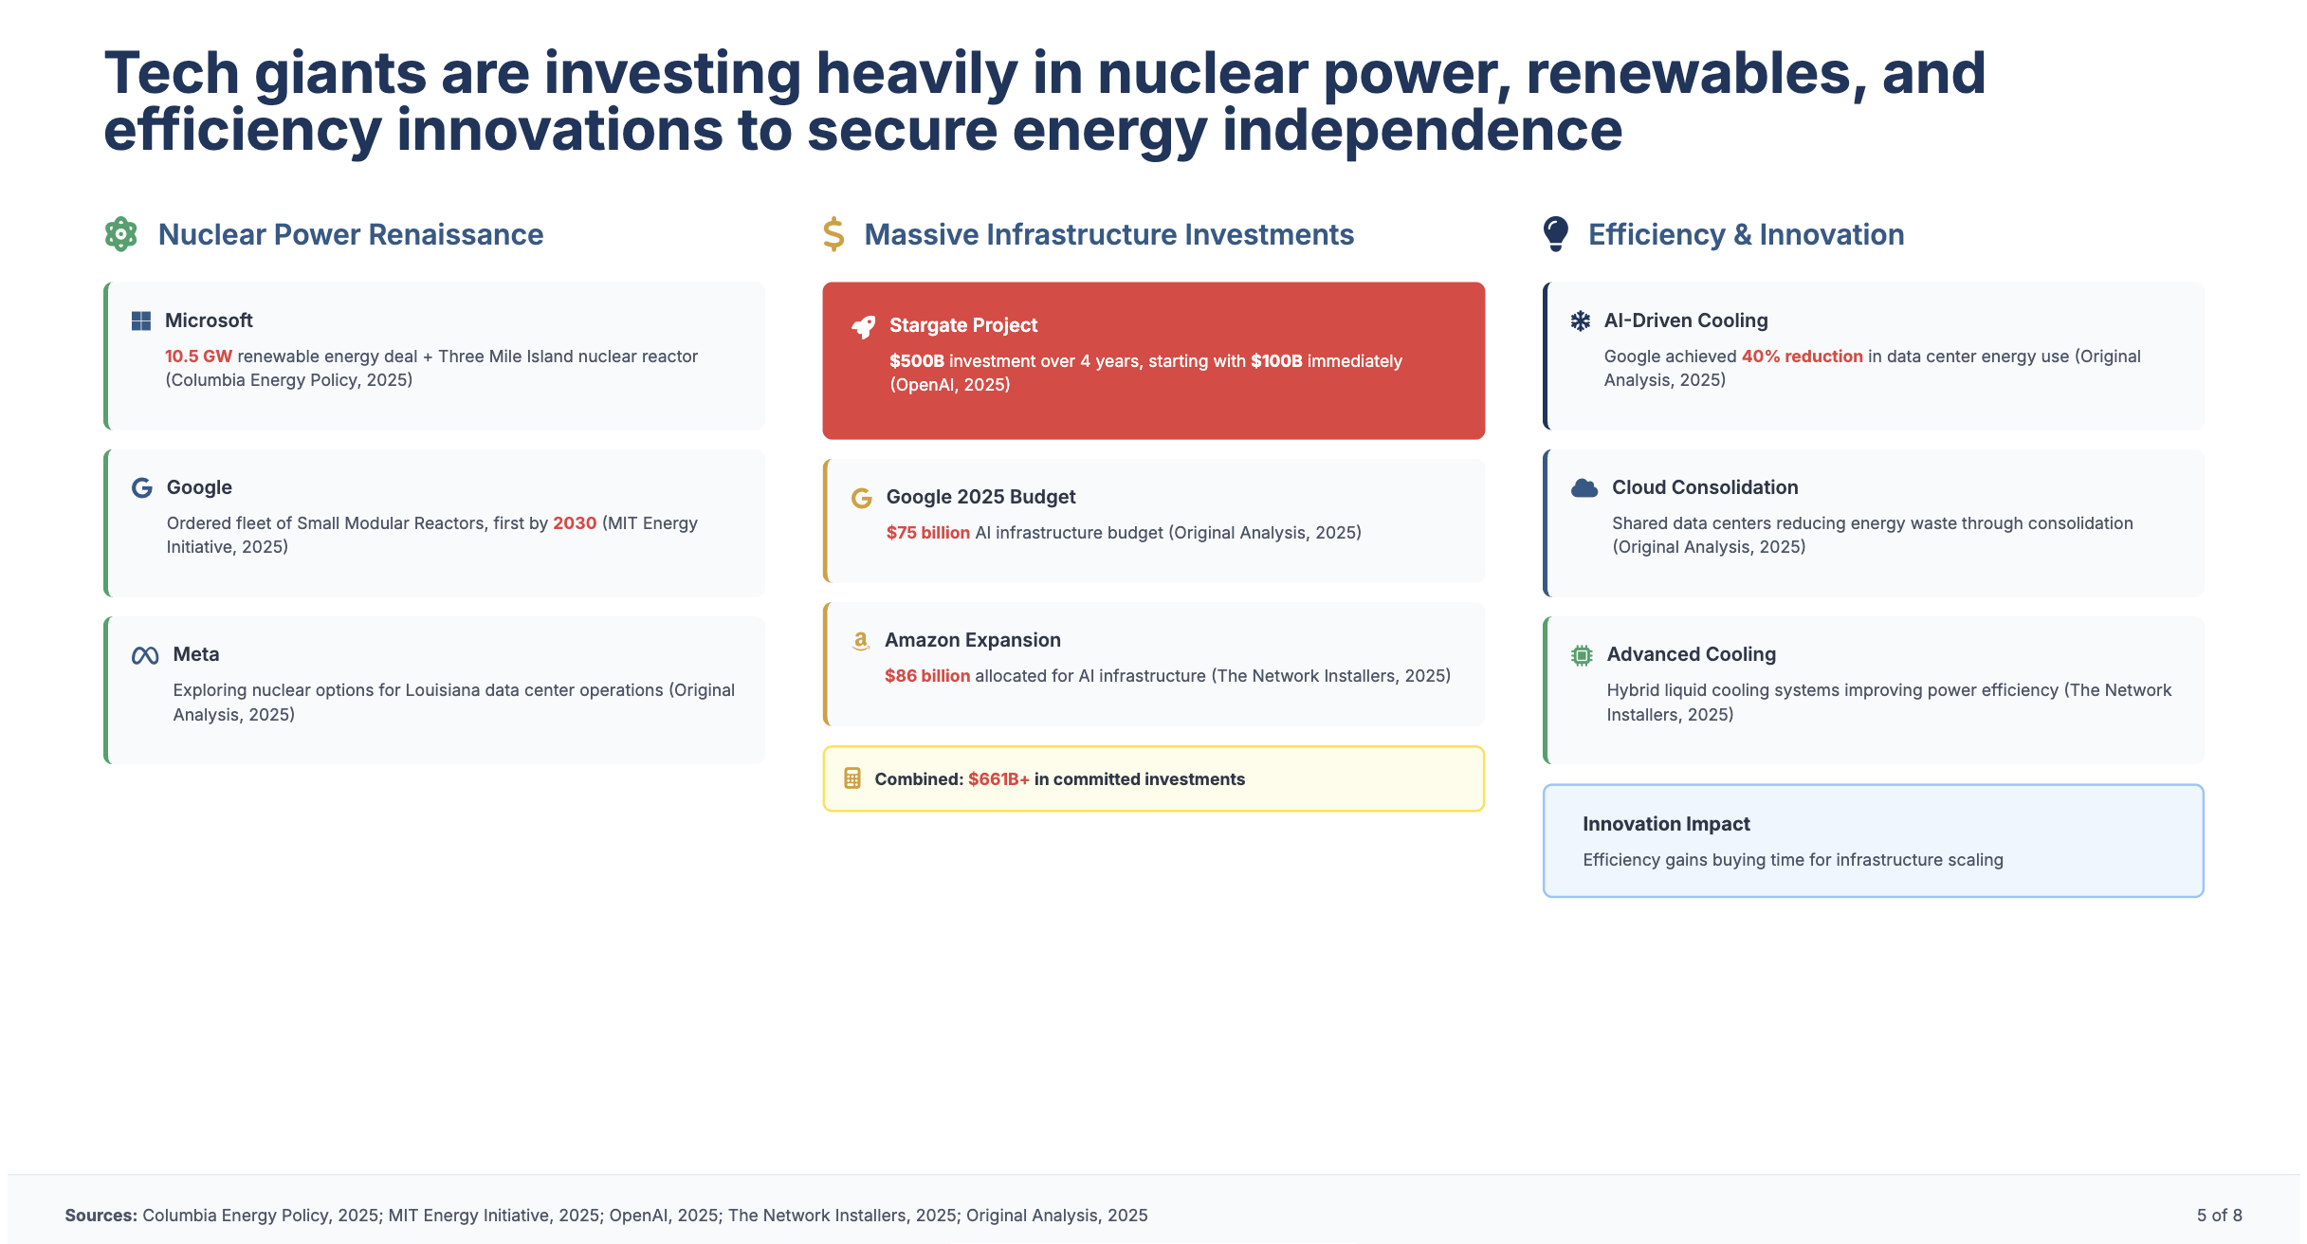The width and height of the screenshot is (2307, 1244).
Task: Click the gold Google G icon on the Google 2025 Budget card
Action: click(862, 498)
